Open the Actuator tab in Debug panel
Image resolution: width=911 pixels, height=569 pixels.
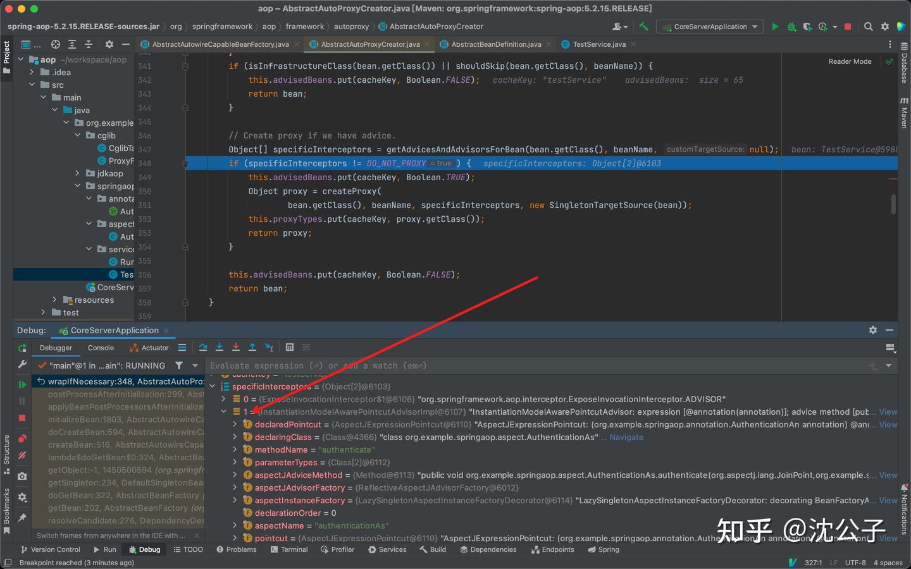click(x=149, y=348)
